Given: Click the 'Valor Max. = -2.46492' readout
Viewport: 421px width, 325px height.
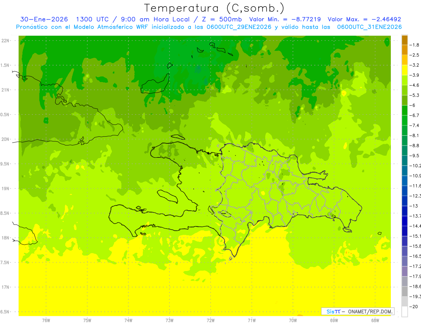Looking at the screenshot, I should coord(364,19).
